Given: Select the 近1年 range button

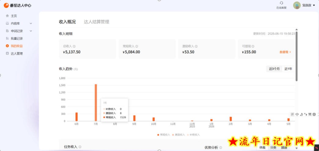Looking at the screenshot, I should coord(288,69).
